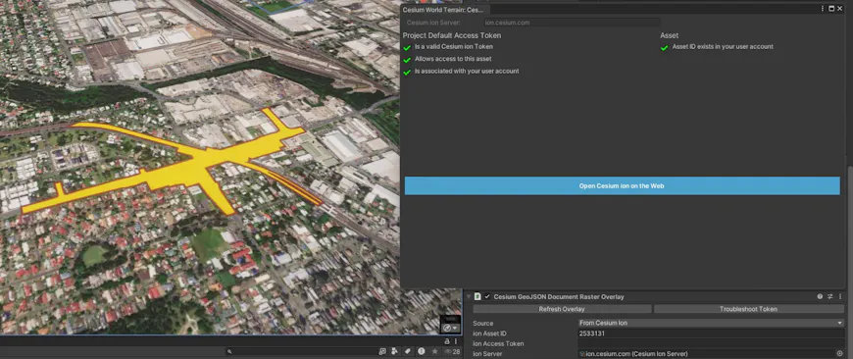Open the scene view overlay dropdown at the bottom right corner
Image resolution: width=853 pixels, height=359 pixels.
(x=450, y=328)
